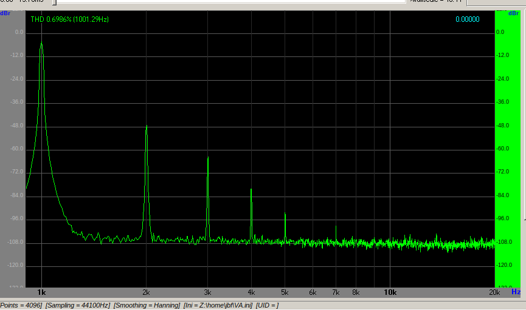This screenshot has width=526, height=310.
Task: Click -84.0 on the green level scale
Action: pos(502,195)
